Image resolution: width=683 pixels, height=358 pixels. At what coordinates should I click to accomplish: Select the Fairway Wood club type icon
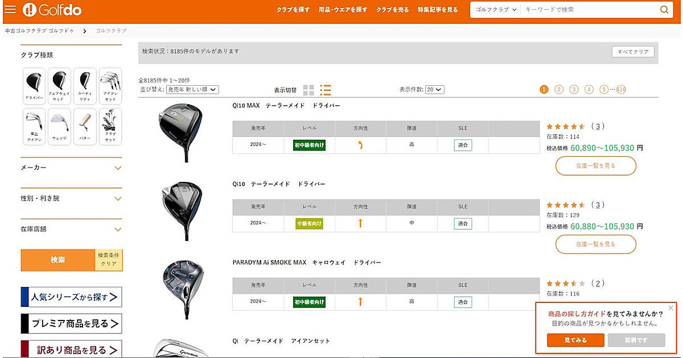coord(59,86)
